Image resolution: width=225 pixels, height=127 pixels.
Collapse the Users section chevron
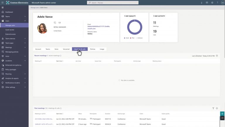tap(25, 21)
